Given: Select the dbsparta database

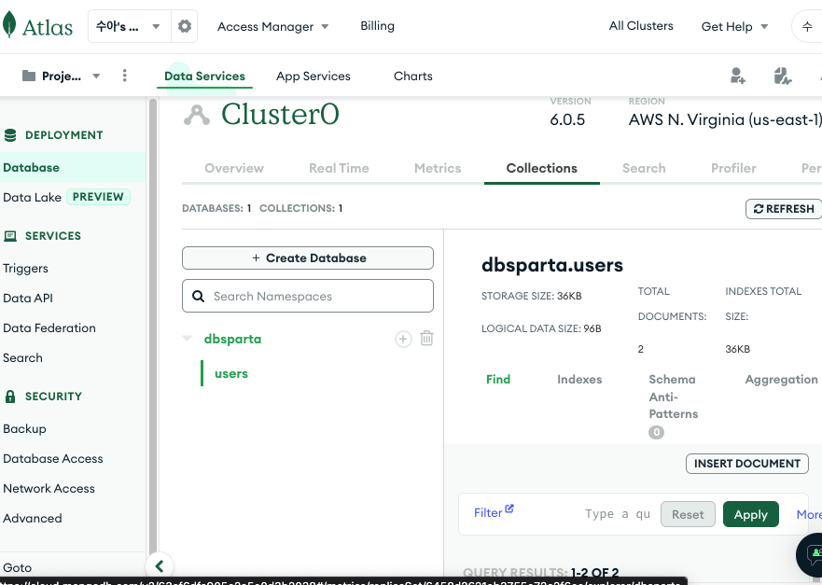Looking at the screenshot, I should tap(232, 340).
